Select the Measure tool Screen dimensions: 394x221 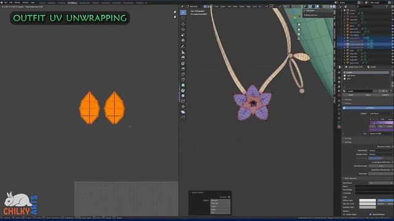coord(183,52)
